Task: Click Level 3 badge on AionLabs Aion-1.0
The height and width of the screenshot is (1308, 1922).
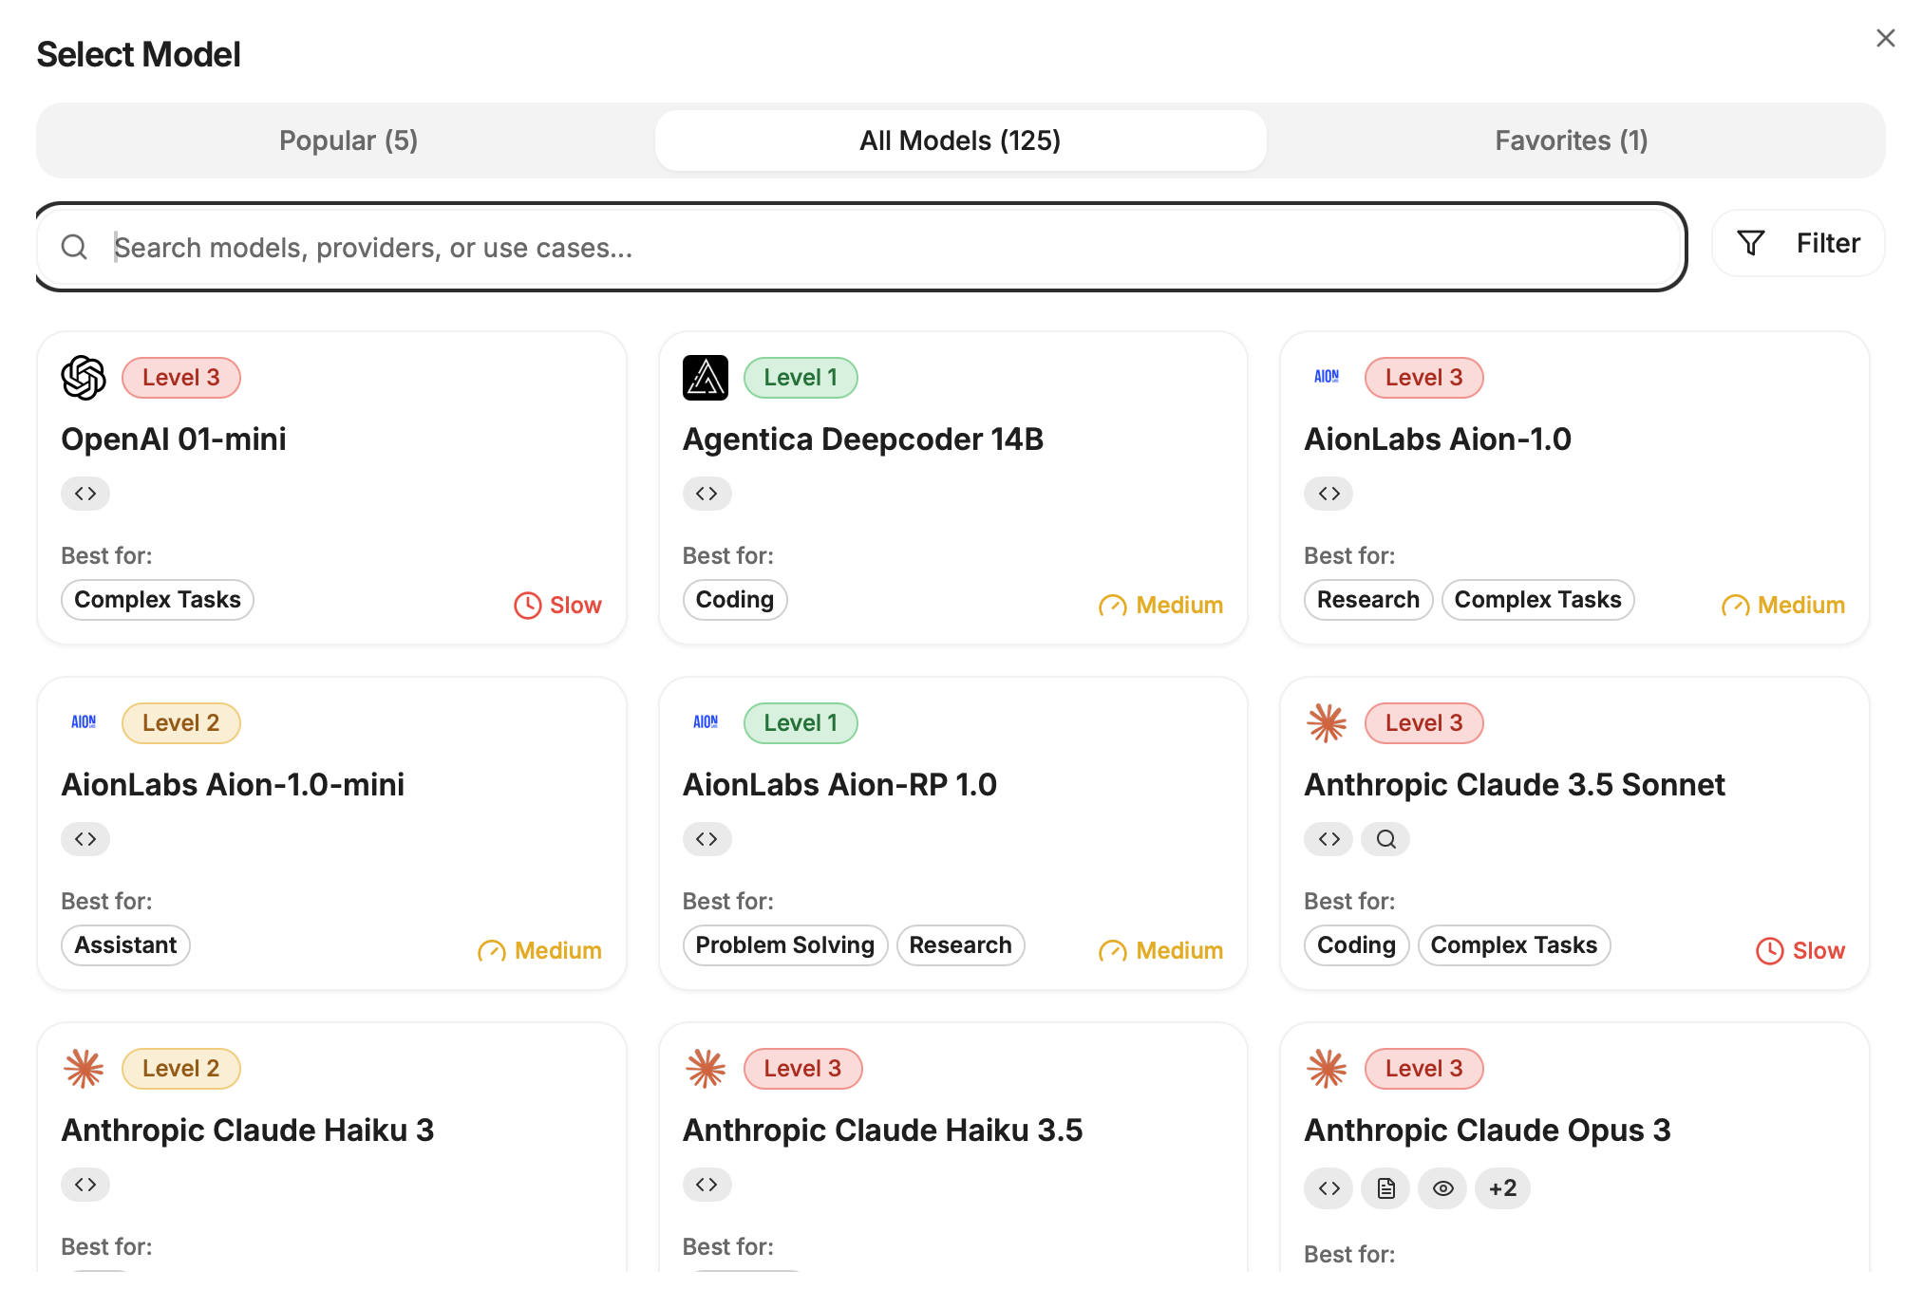Action: [x=1423, y=378]
